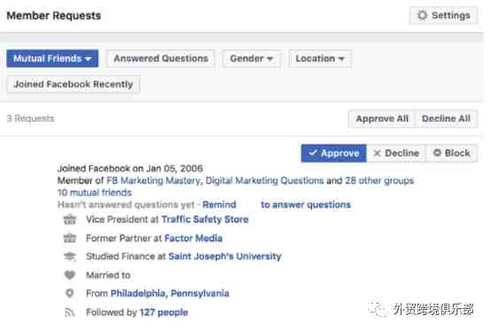Click the location pin icon
489x331 pixels.
[70, 293]
